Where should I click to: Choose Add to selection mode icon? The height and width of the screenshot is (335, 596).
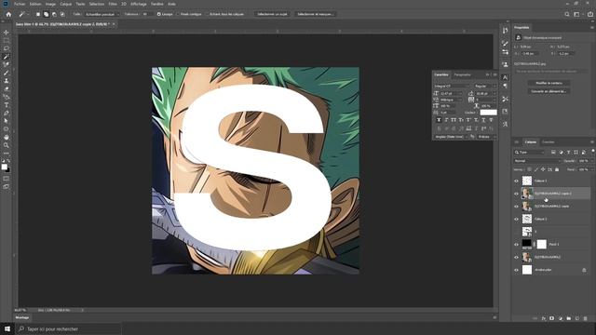[x=46, y=14]
